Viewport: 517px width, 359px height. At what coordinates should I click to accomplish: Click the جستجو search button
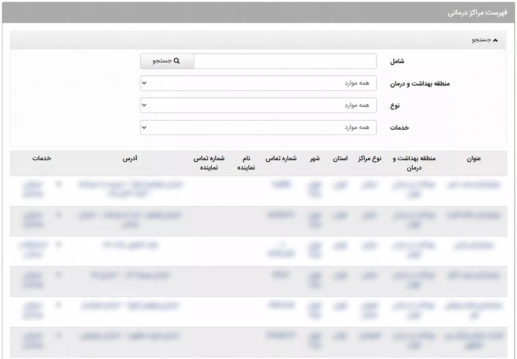[167, 61]
